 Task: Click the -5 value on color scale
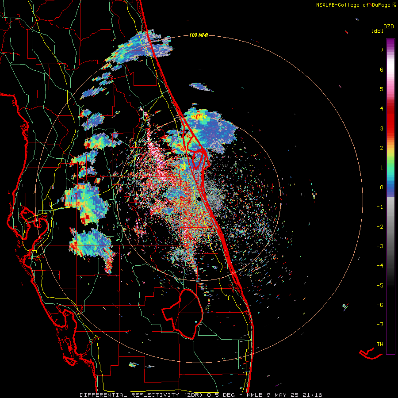(380, 286)
